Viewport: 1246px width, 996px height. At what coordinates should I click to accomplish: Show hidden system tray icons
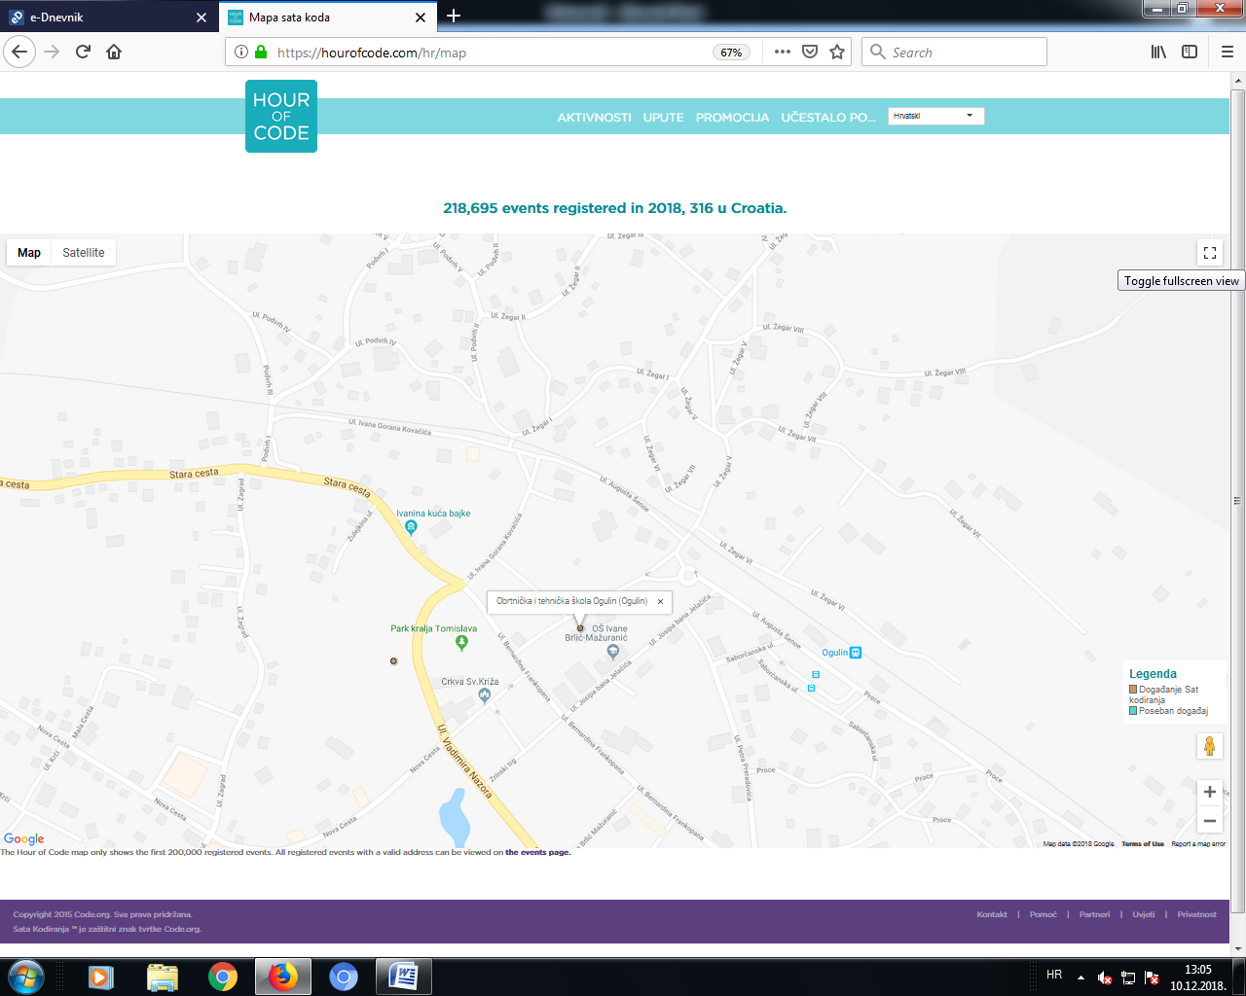click(x=1081, y=977)
